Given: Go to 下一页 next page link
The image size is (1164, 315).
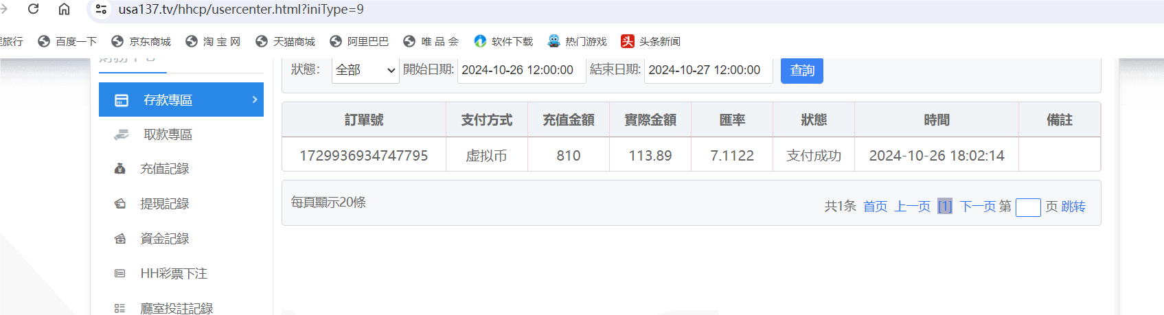Looking at the screenshot, I should [978, 207].
